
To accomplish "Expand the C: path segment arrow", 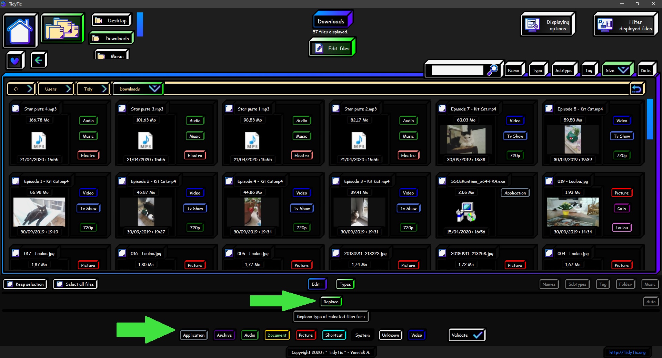I will click(x=30, y=89).
